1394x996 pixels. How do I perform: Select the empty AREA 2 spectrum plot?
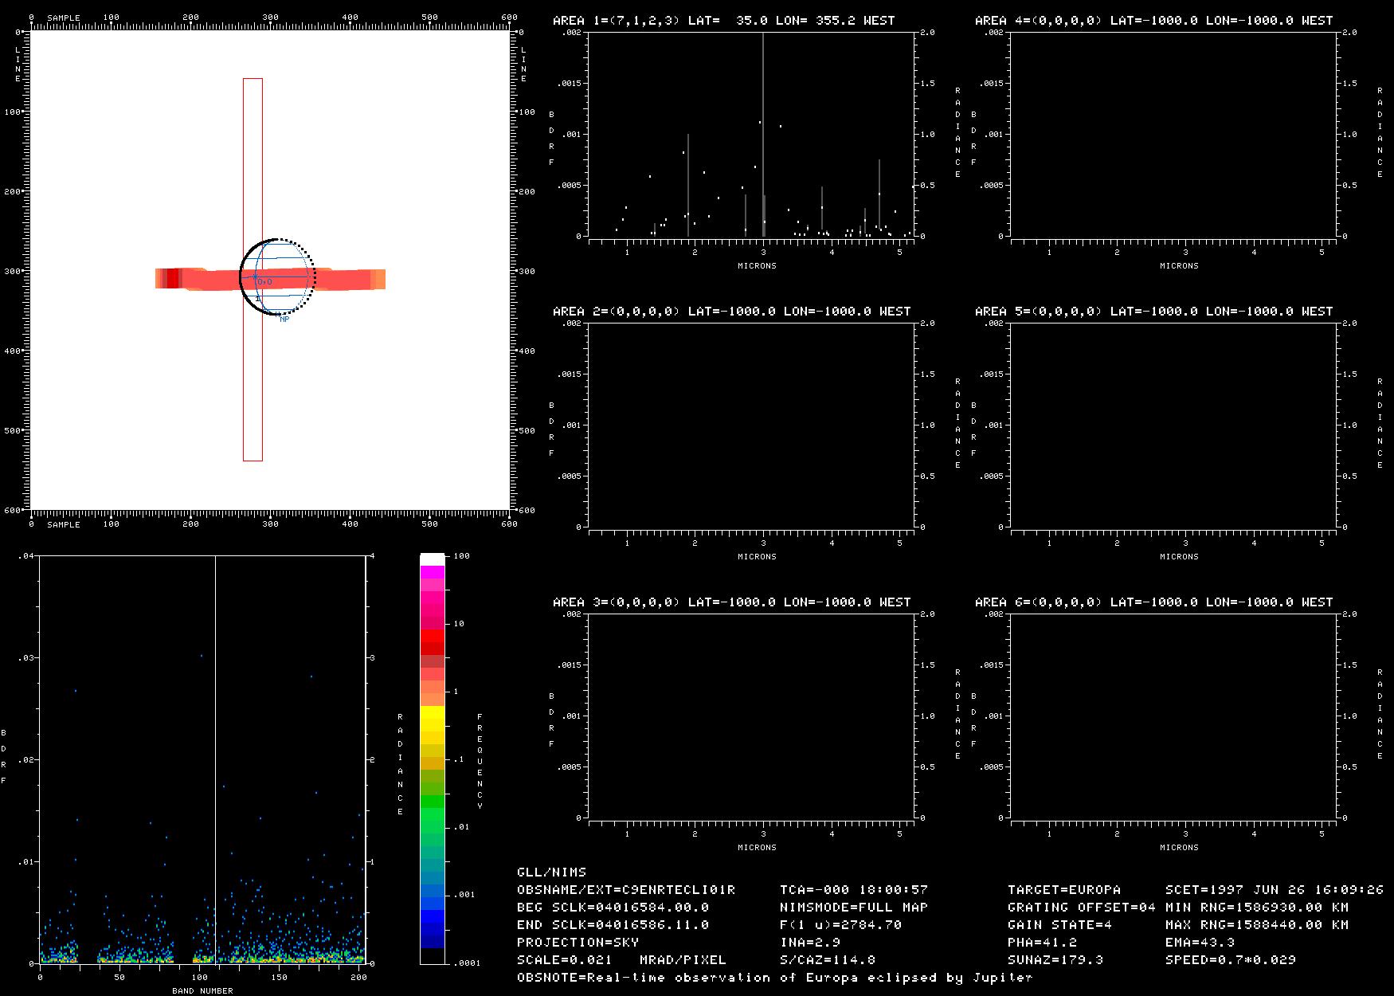point(751,425)
